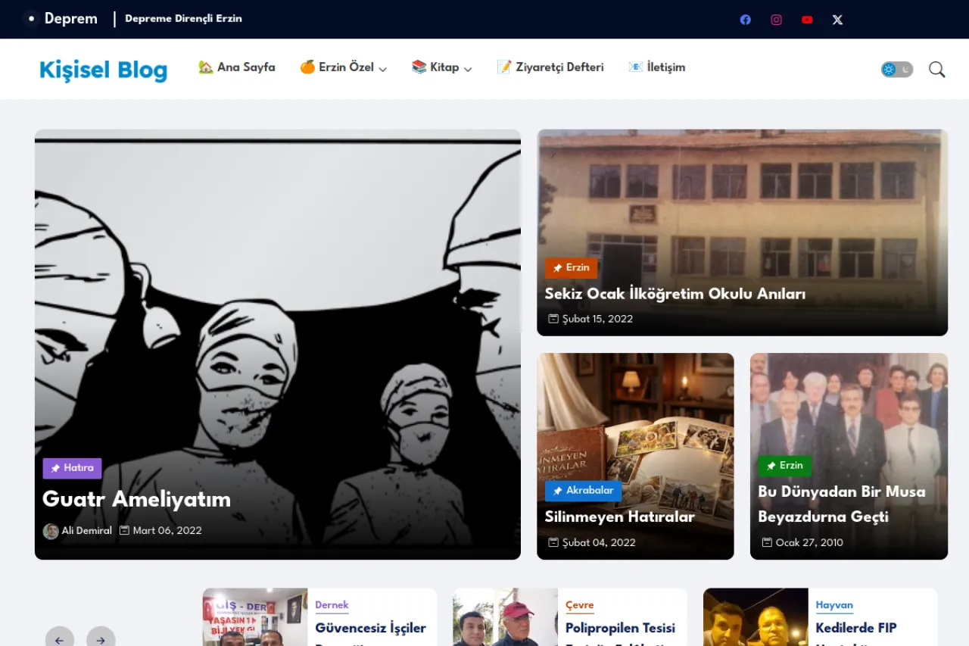The width and height of the screenshot is (969, 646).
Task: Open the Sekiz Ocak İlköğretim Okulu school photo
Action: click(x=742, y=197)
